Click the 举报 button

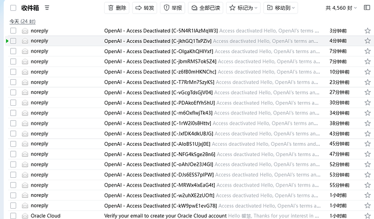[172, 8]
